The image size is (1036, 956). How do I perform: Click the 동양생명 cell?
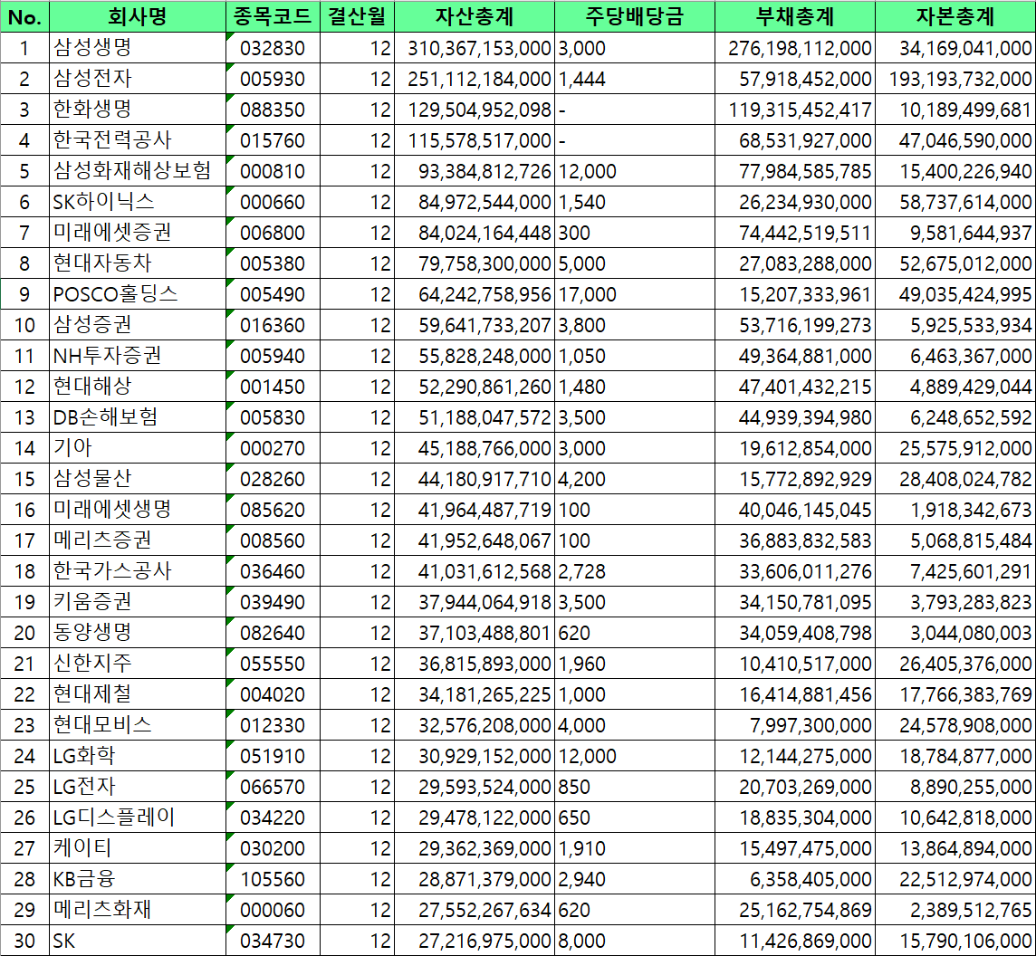pos(138,632)
